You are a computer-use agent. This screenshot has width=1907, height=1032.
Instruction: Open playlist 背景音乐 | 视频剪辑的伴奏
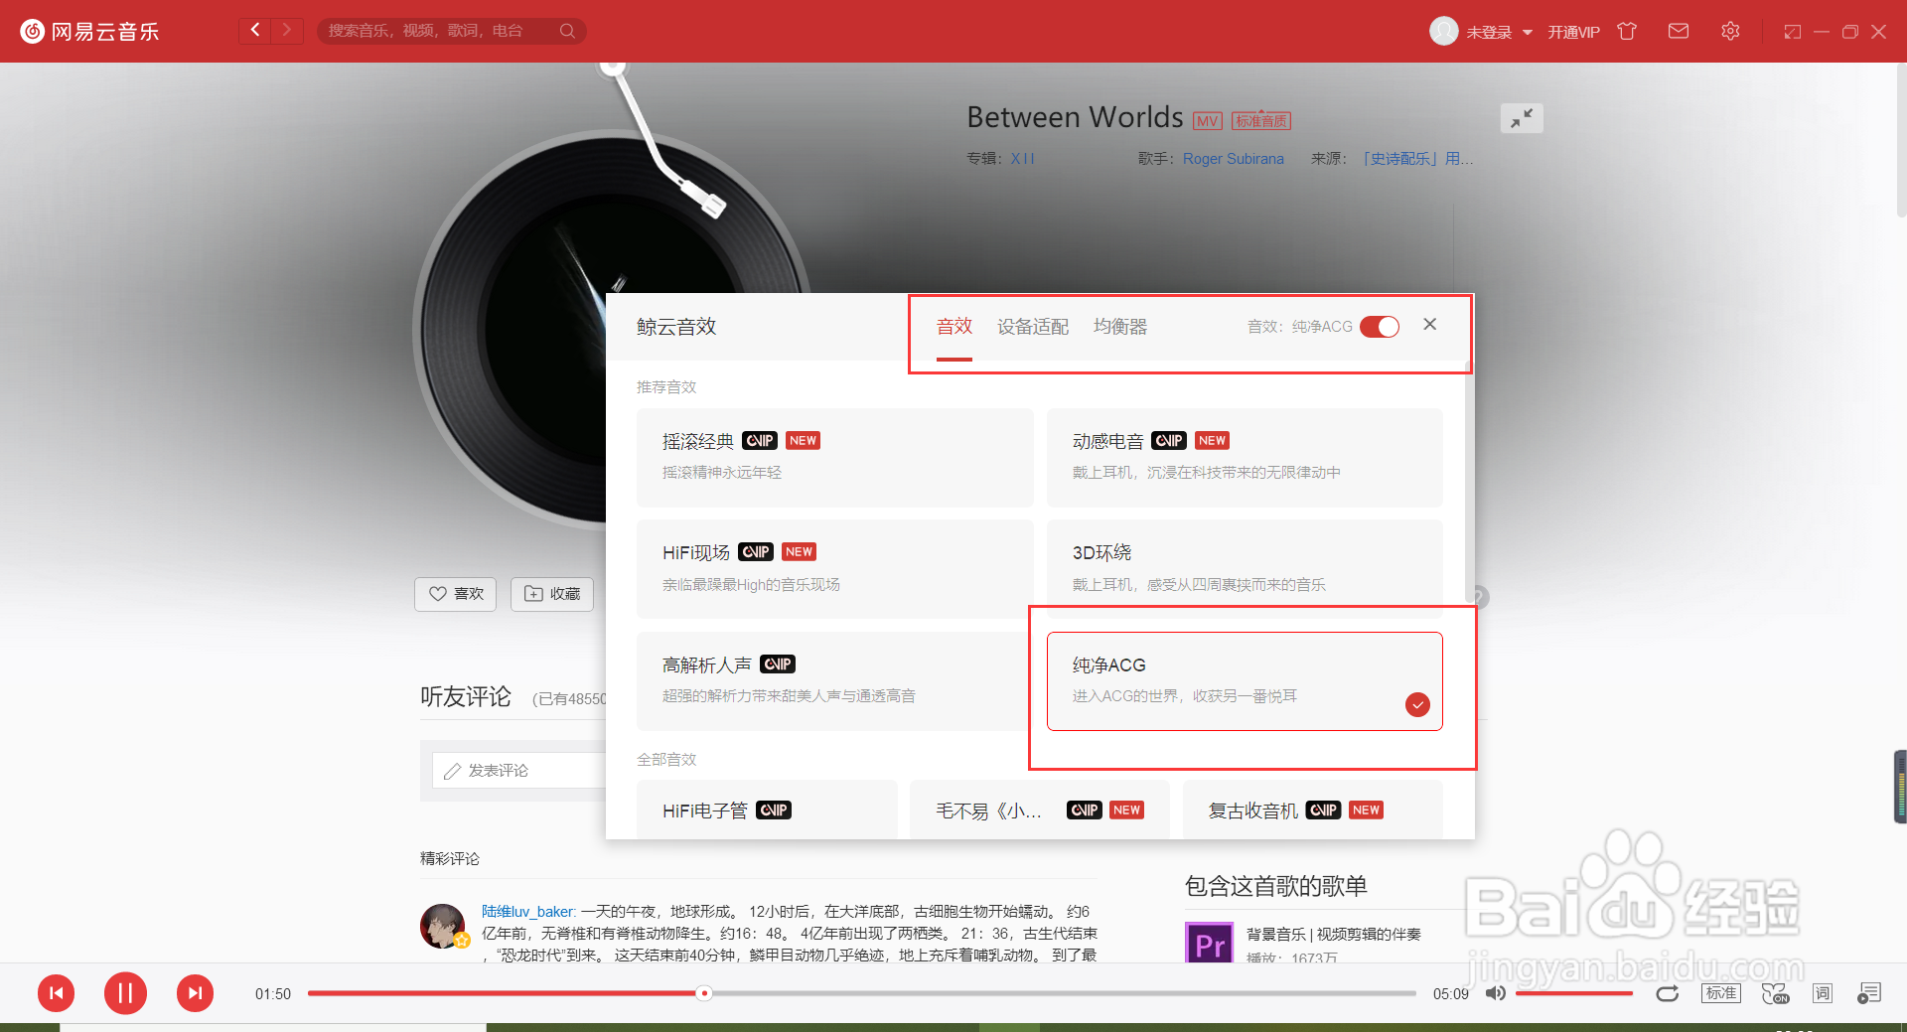(x=1334, y=935)
